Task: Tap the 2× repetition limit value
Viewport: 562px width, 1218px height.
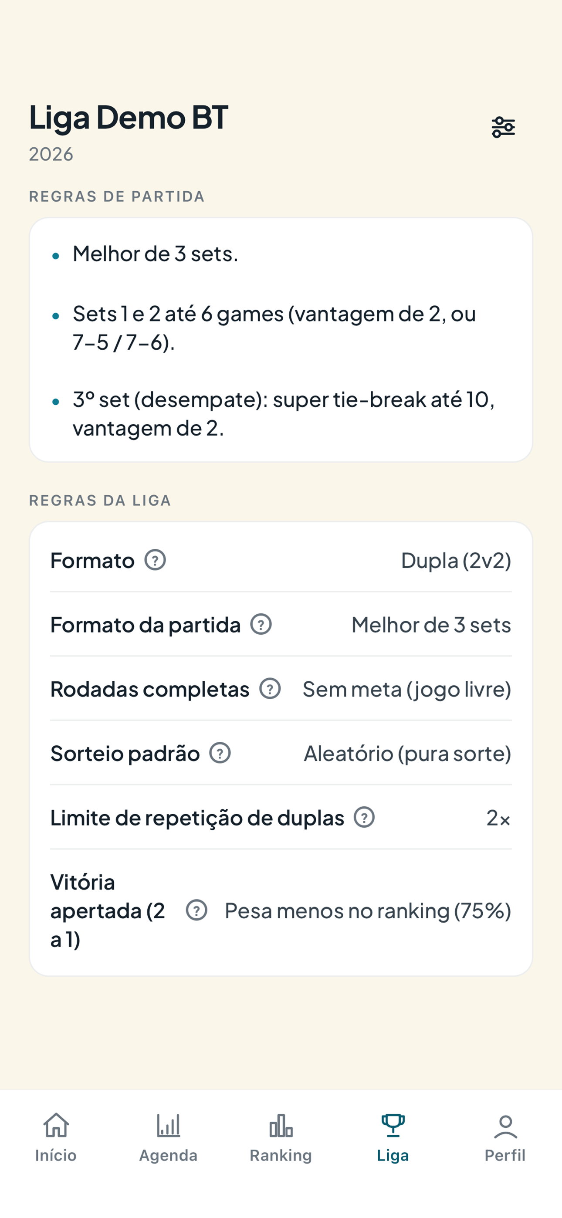Action: (498, 818)
